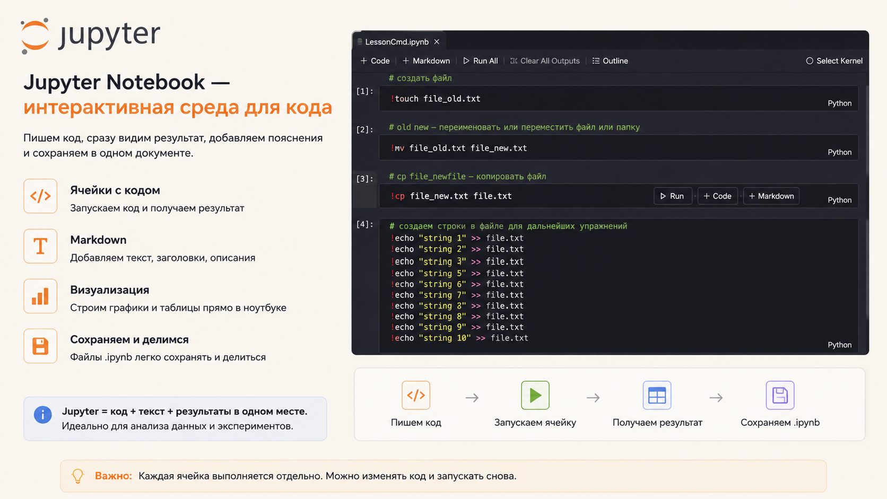Screen dimensions: 887x499
Task: Click the + Code button in cell 3
Action: click(717, 196)
